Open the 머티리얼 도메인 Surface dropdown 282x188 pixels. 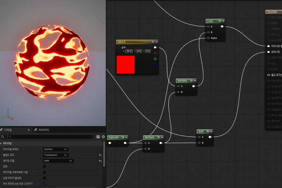coord(56,149)
